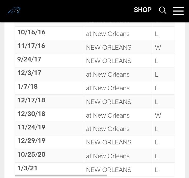Click NEW ORLEANS opponent on 9/24/17 row

point(109,61)
